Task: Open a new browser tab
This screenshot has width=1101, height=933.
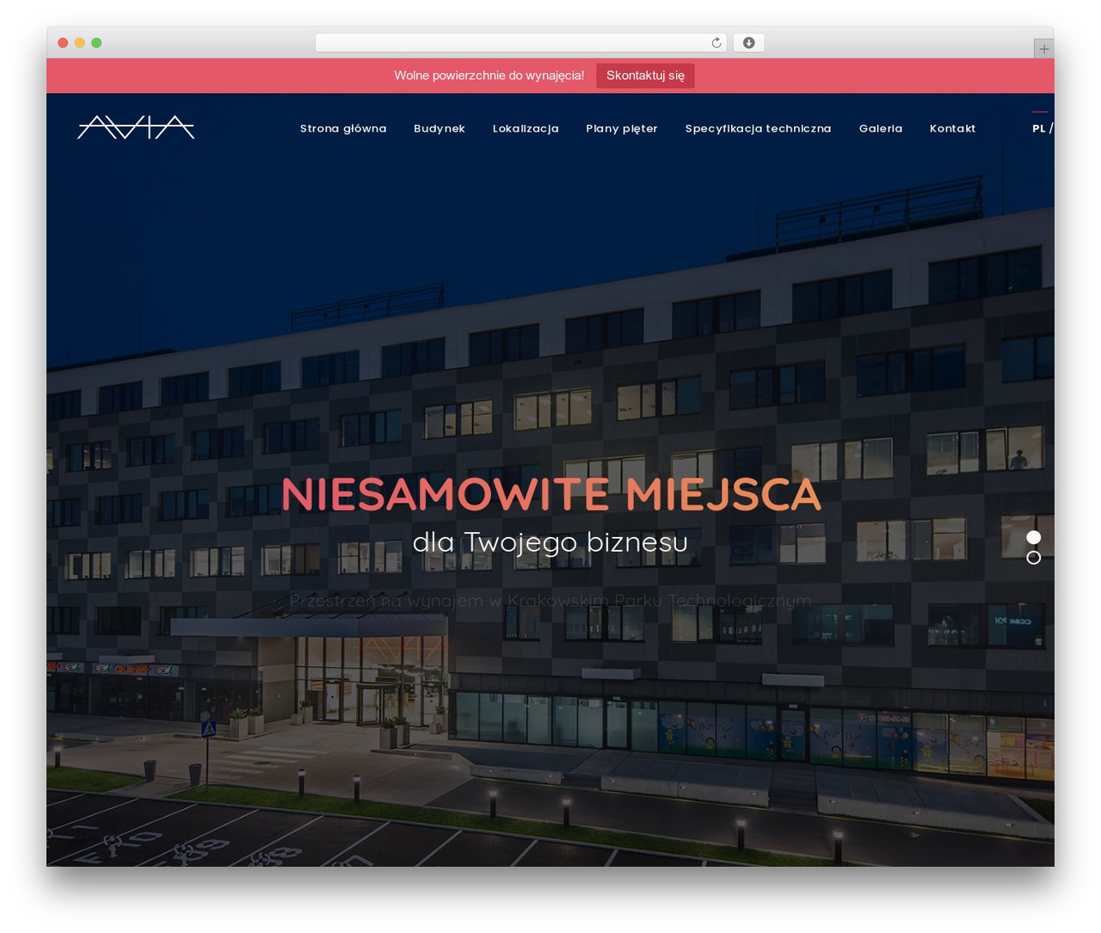Action: point(1043,49)
